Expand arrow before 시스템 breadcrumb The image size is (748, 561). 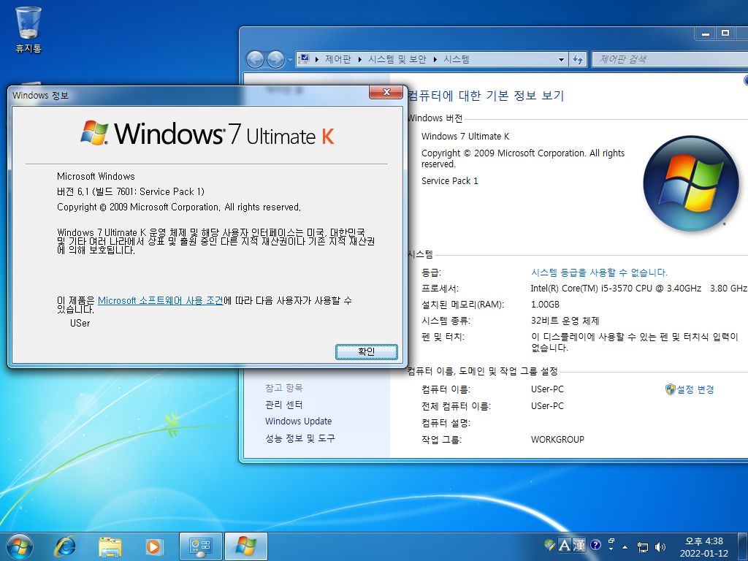point(435,60)
